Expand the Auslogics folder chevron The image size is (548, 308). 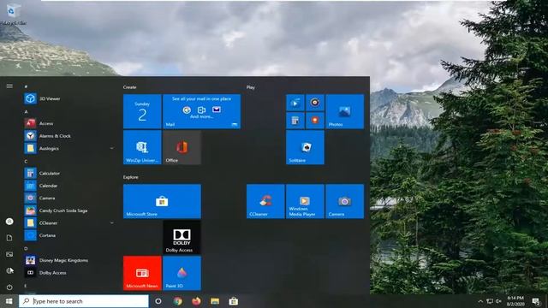click(112, 148)
